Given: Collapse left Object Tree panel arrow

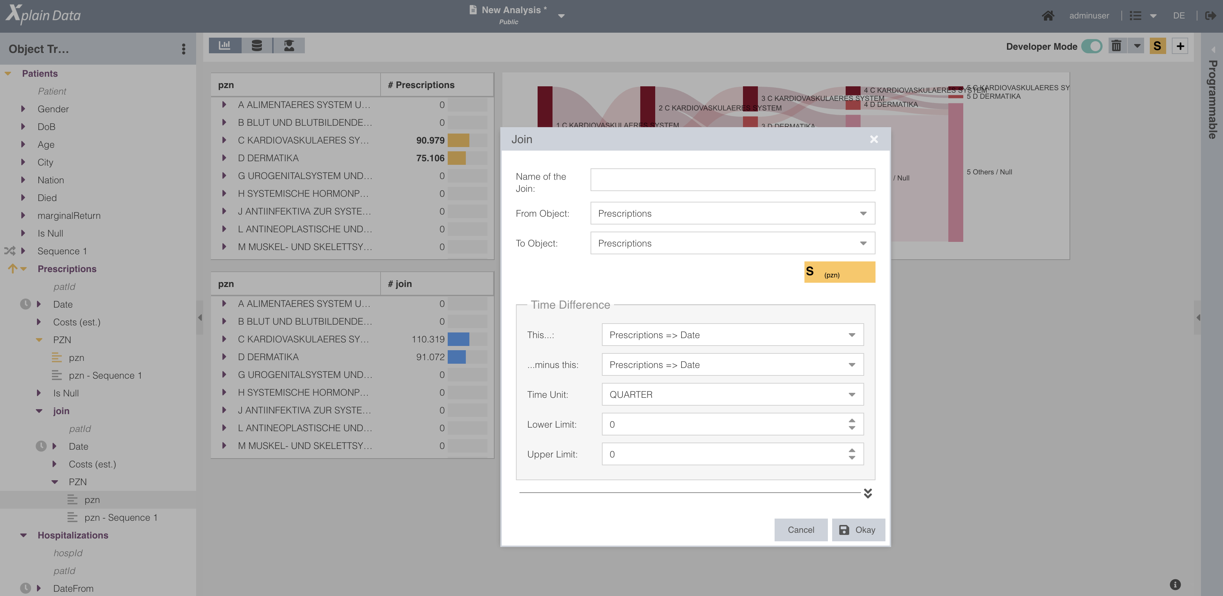Looking at the screenshot, I should 200,318.
